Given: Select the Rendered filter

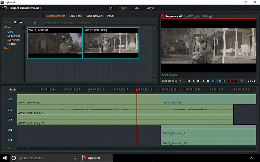Looking at the screenshot, I should [x=85, y=22].
